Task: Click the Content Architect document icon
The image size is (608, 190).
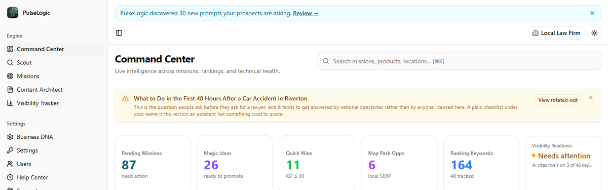Action: [x=10, y=90]
